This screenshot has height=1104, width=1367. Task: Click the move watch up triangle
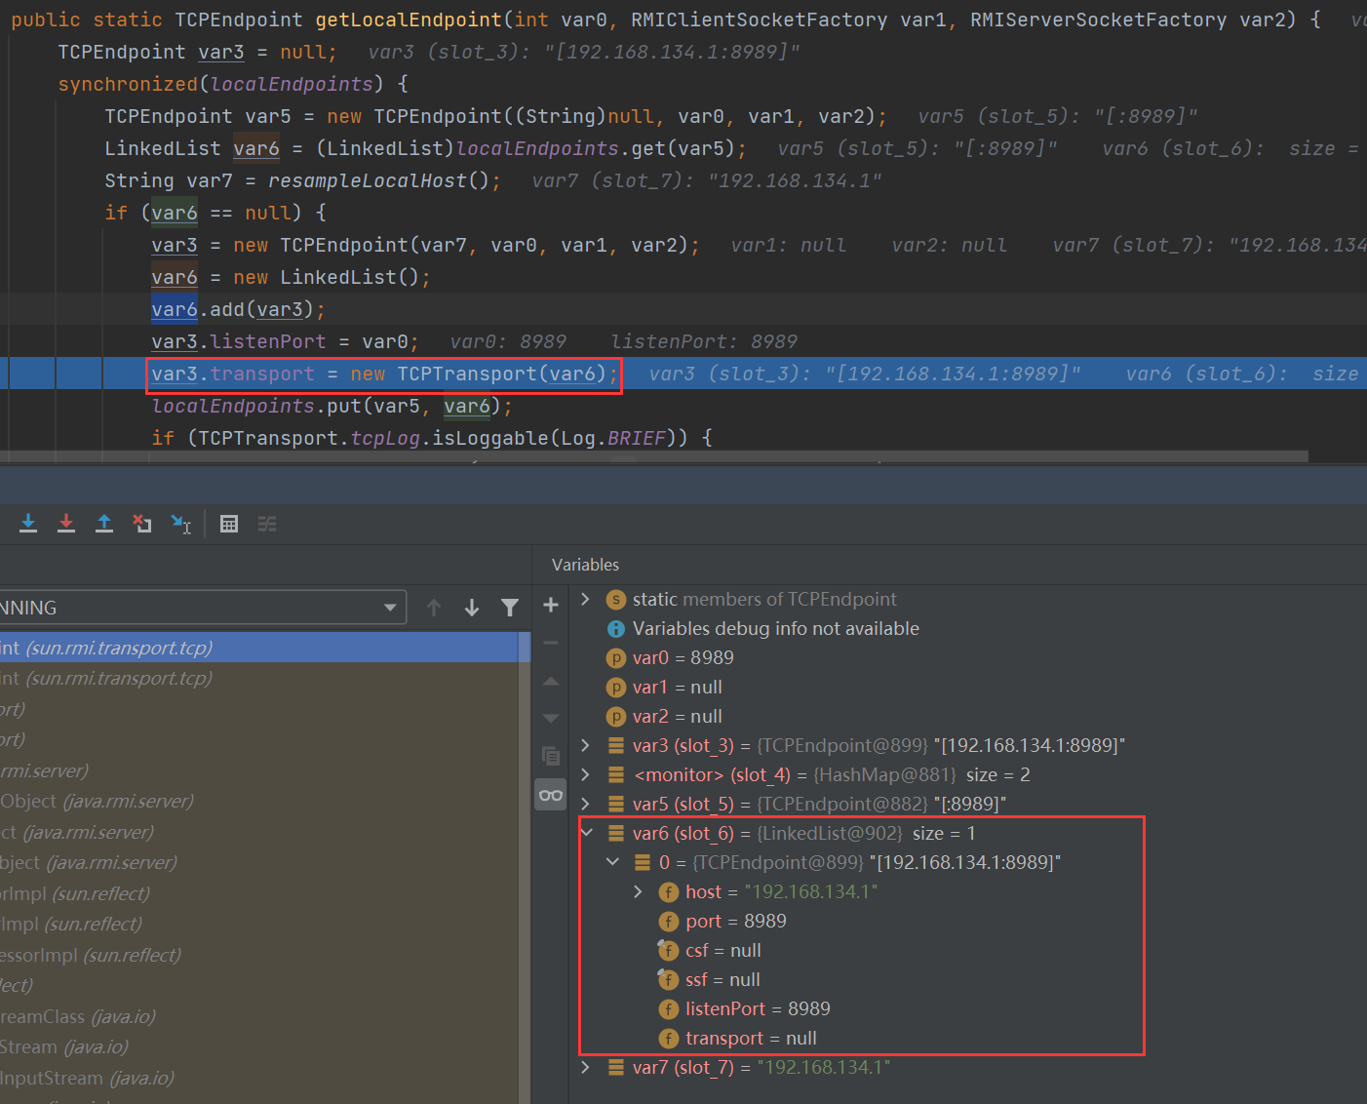(551, 681)
